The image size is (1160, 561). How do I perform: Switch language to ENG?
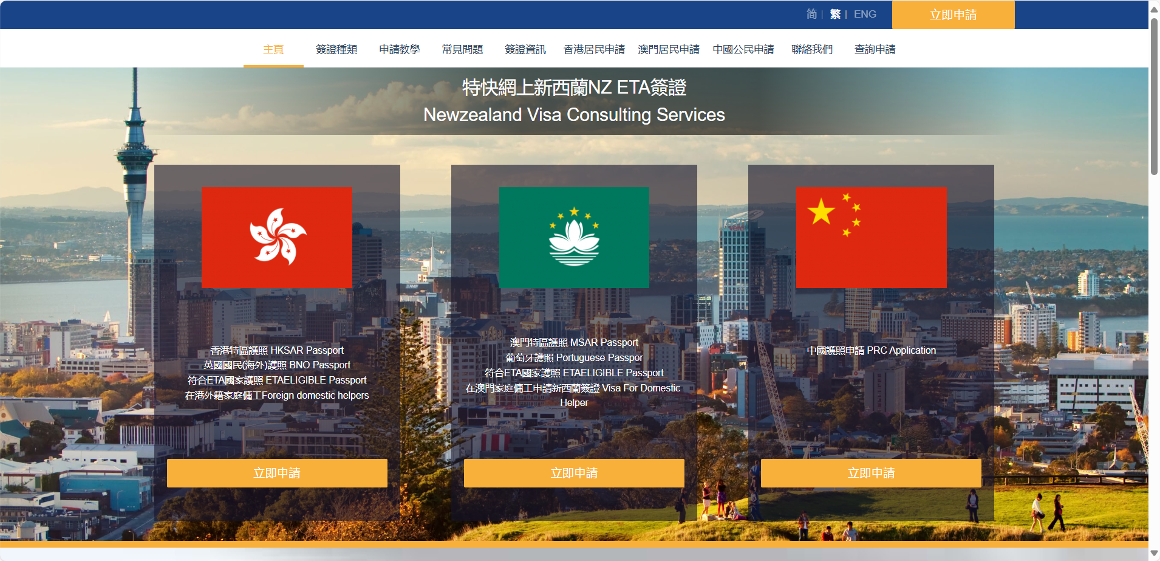(865, 14)
